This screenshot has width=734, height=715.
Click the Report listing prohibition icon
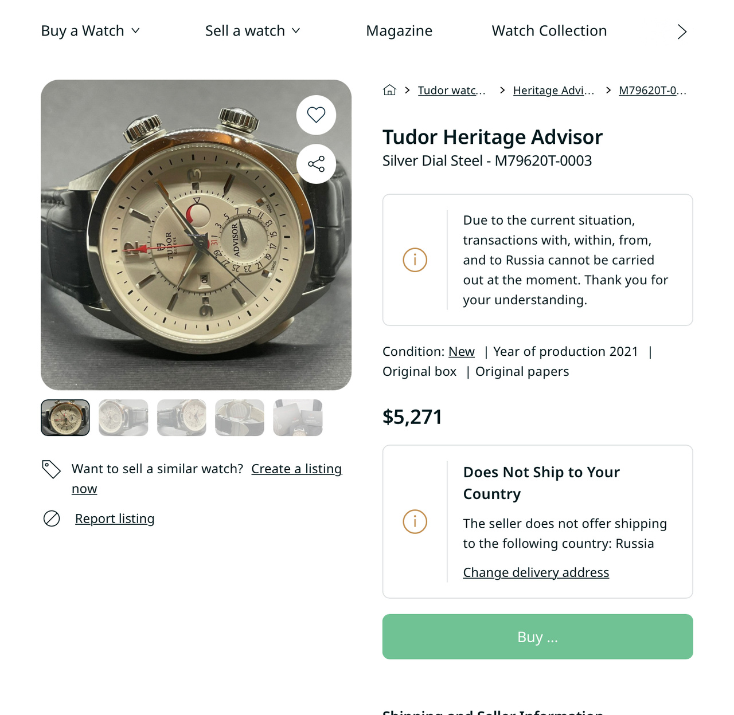(52, 518)
